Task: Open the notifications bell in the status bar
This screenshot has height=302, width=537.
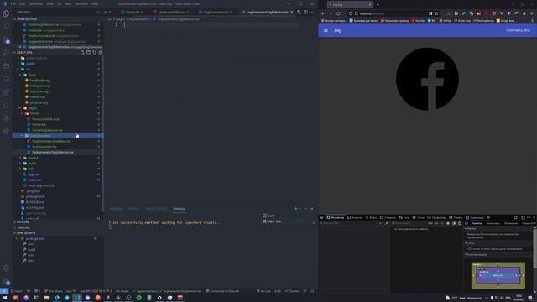Action: click(312, 291)
